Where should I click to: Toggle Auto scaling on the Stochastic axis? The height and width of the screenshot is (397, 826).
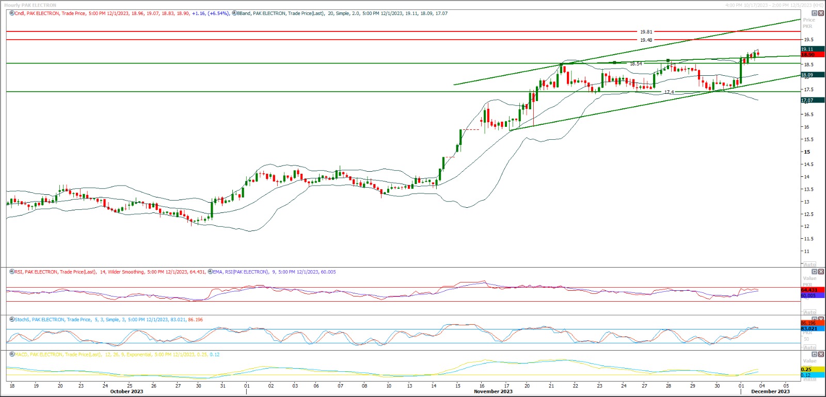pyautogui.click(x=809, y=348)
